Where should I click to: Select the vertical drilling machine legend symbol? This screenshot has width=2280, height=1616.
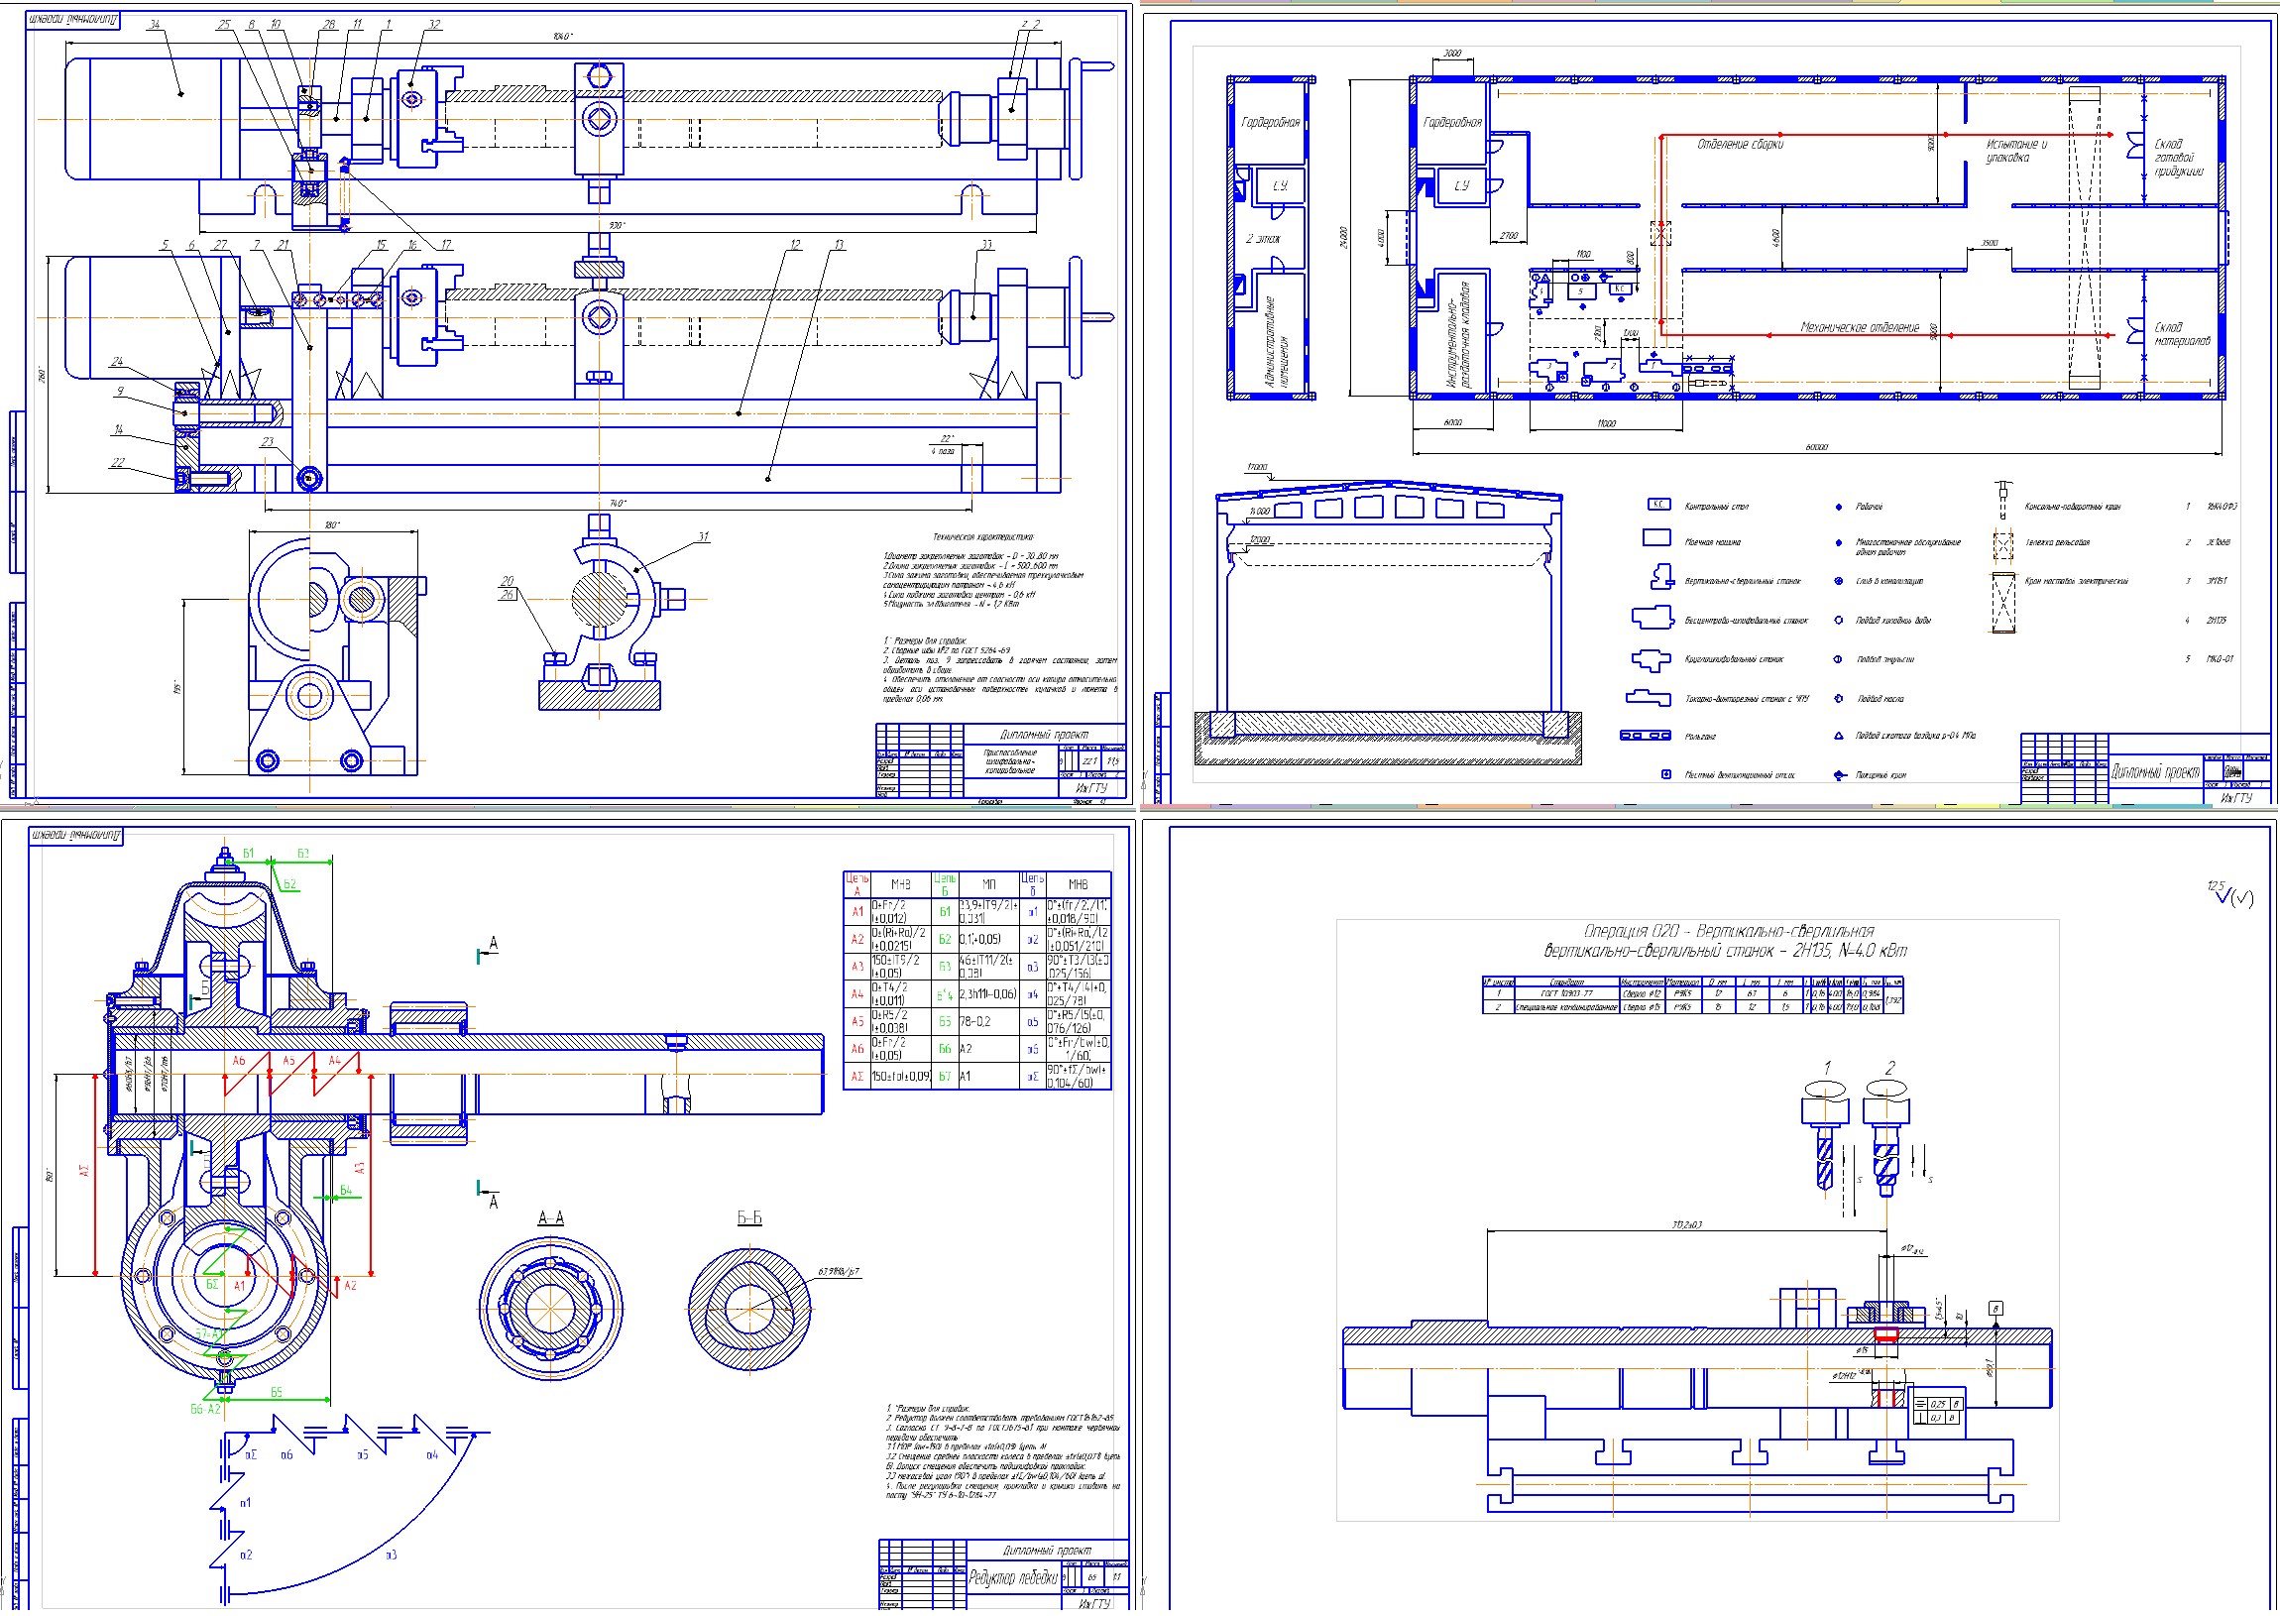[1662, 576]
